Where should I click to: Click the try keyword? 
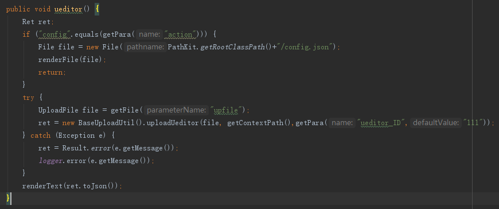click(x=28, y=98)
